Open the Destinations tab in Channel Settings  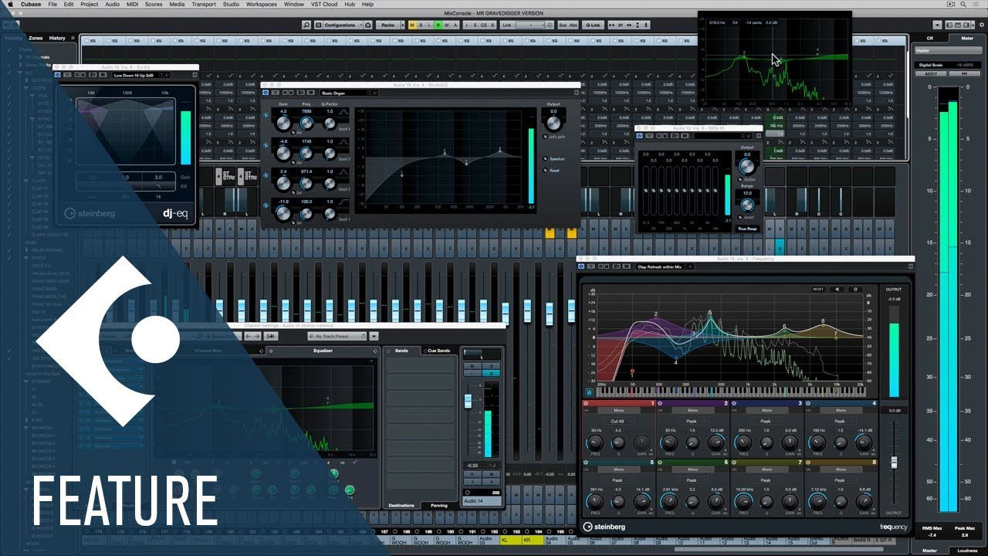click(401, 505)
